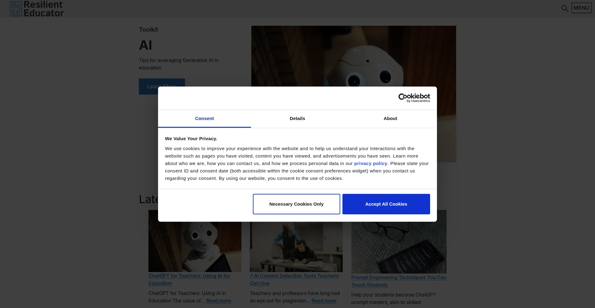Open the privacy policy link
Screen dimensions: 595x308
[x=370, y=163]
